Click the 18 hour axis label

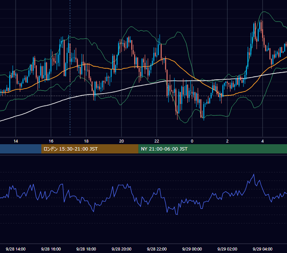[86, 141]
